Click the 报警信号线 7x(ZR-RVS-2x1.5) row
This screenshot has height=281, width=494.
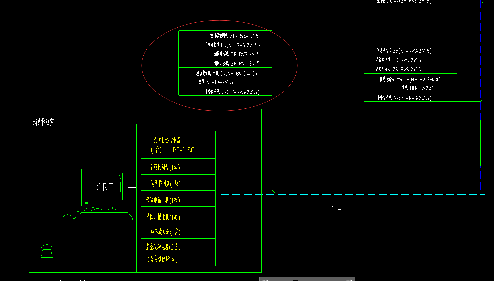(x=225, y=91)
